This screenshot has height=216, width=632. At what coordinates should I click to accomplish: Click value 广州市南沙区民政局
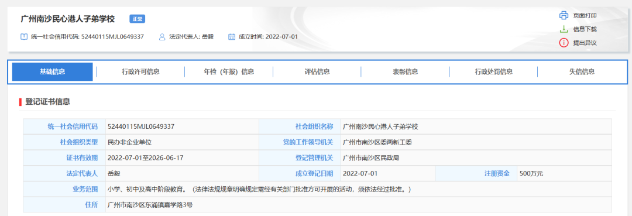tap(371, 158)
